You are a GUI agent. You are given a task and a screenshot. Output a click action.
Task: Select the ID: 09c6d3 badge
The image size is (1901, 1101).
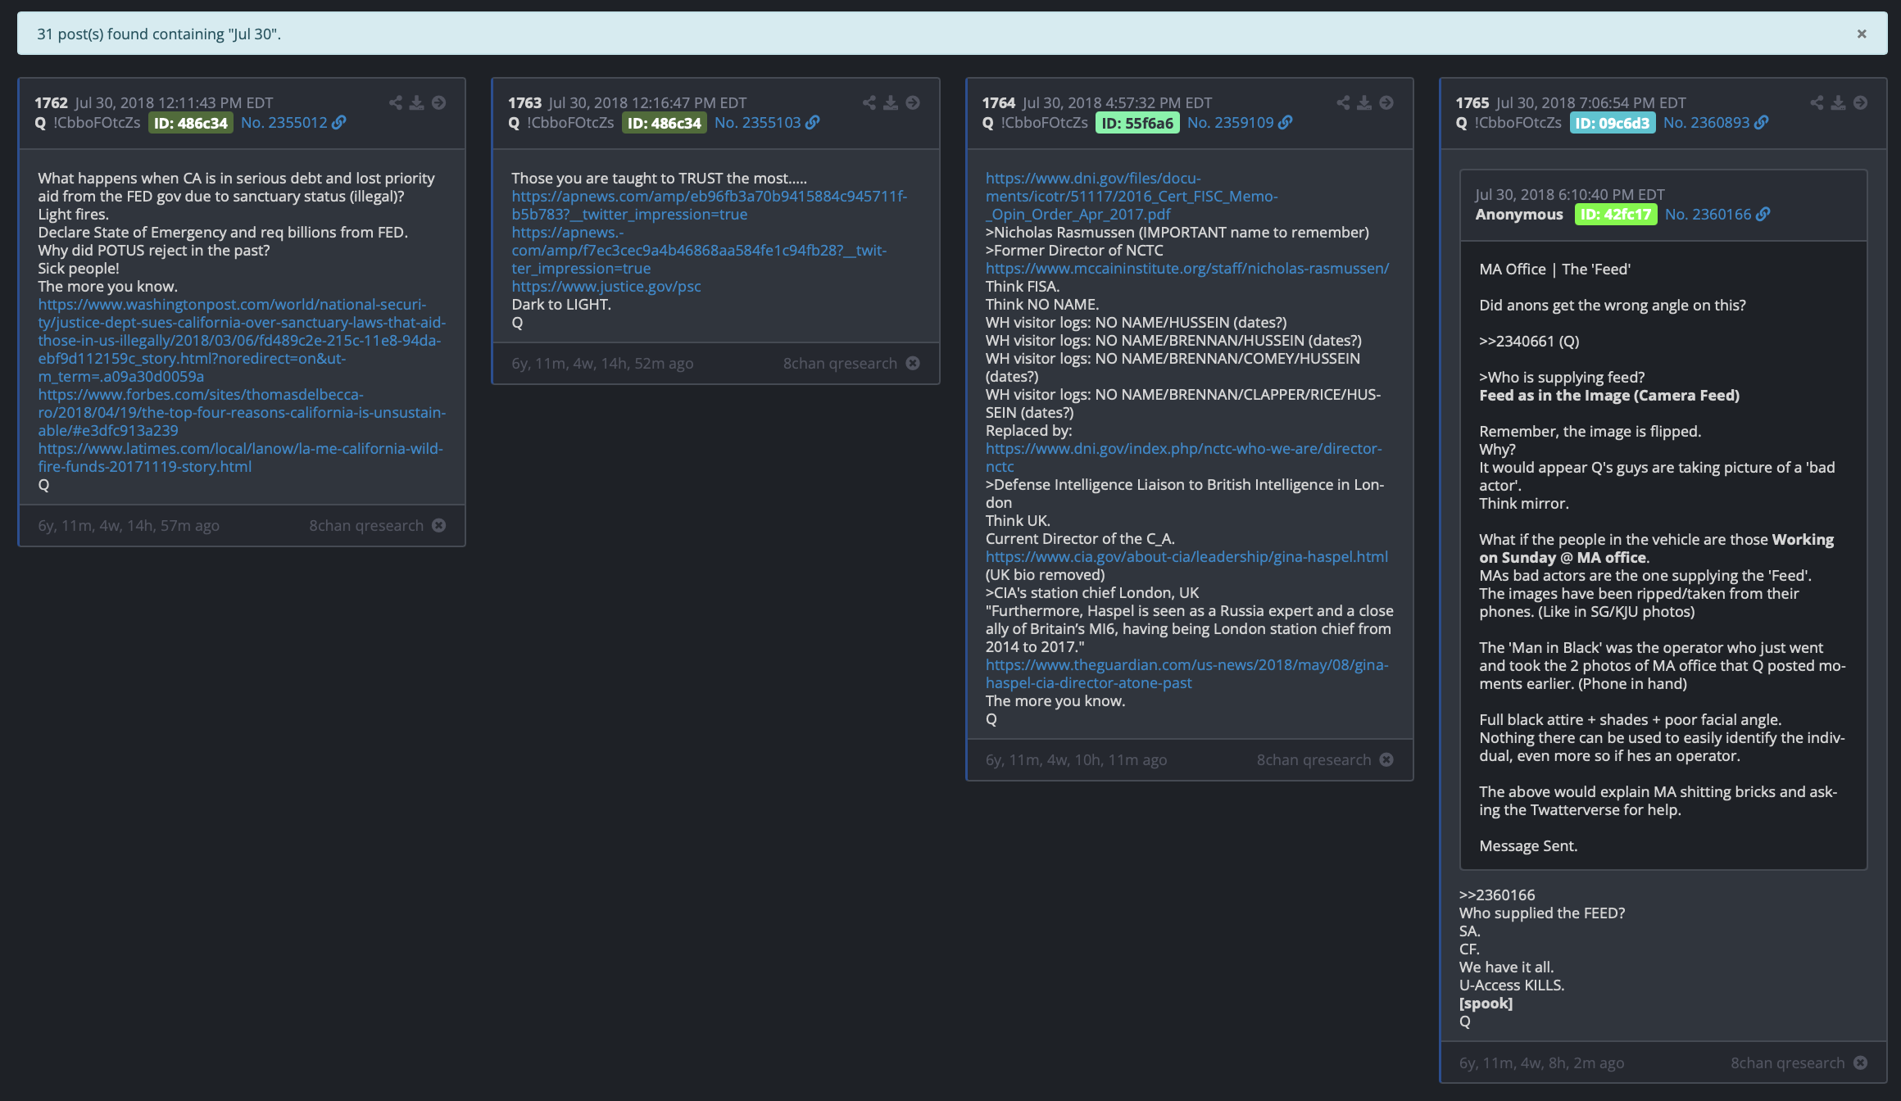(x=1612, y=123)
